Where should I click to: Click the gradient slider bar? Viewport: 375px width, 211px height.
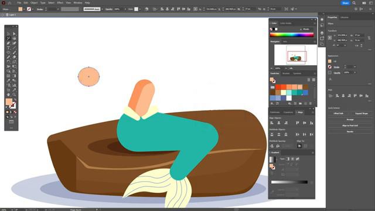(289, 182)
